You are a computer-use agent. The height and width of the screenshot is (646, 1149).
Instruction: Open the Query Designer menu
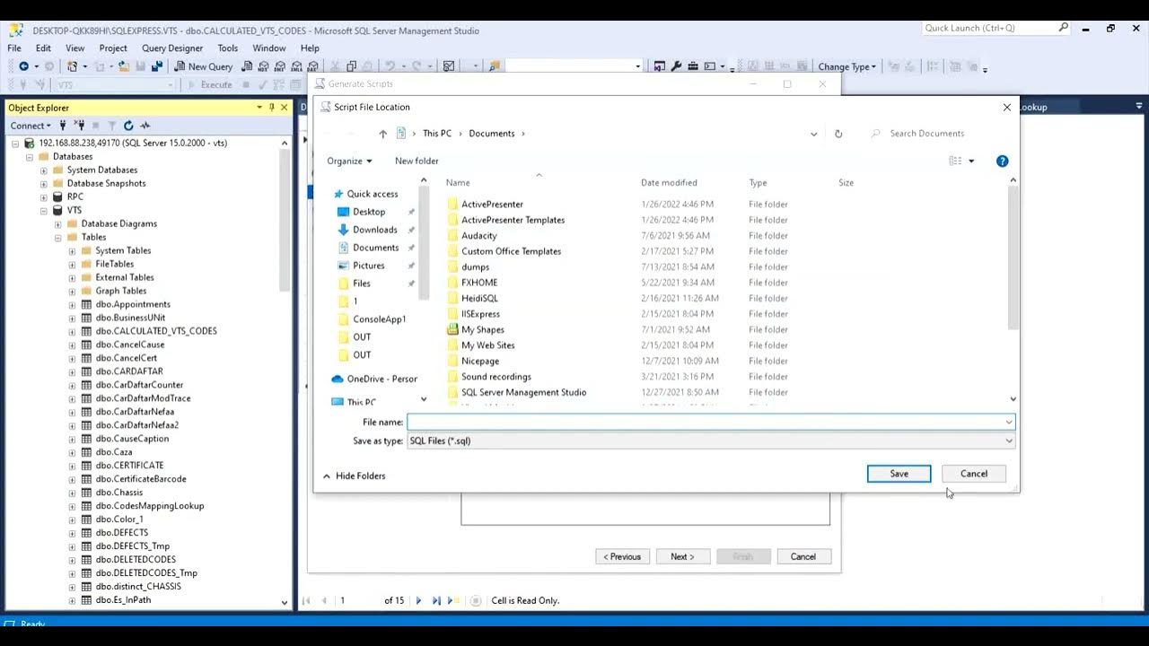tap(172, 48)
